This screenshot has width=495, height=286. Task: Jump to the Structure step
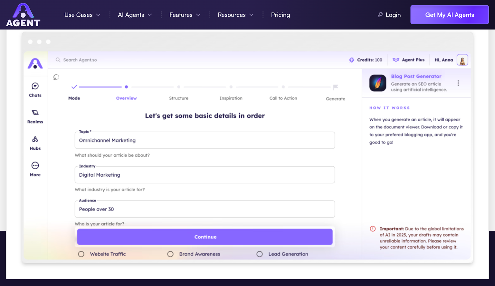coord(179,98)
